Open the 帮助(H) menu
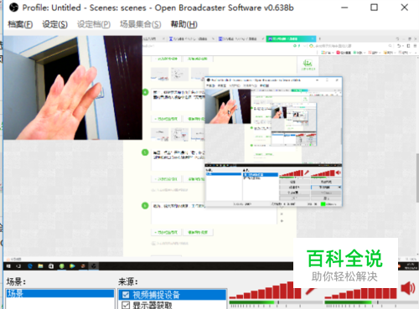The width and height of the screenshot is (419, 309). [x=184, y=24]
